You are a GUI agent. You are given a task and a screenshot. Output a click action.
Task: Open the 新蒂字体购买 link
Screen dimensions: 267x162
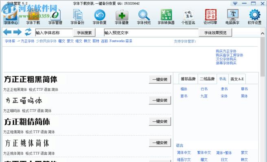pyautogui.click(x=226, y=63)
